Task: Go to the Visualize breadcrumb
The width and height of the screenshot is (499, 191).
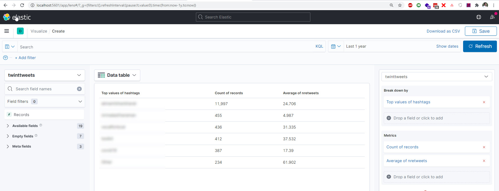Action: [x=39, y=31]
